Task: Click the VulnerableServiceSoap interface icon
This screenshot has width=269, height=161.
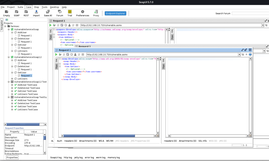Action: [12, 29]
